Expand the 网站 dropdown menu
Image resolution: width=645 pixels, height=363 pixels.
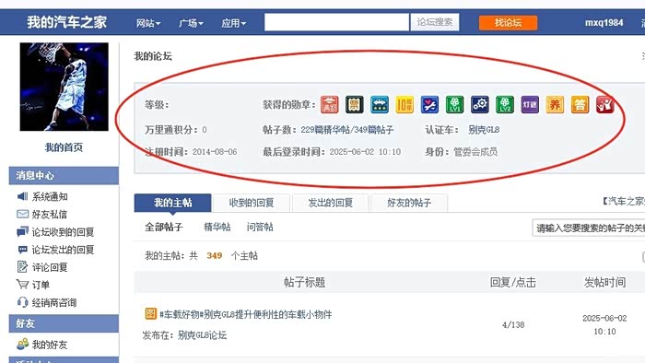pyautogui.click(x=148, y=23)
